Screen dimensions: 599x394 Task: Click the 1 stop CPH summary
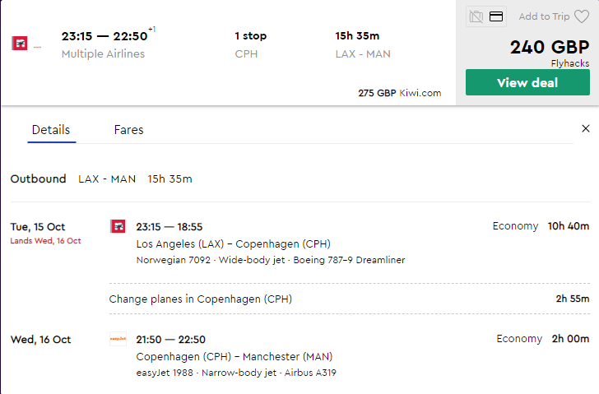[251, 44]
